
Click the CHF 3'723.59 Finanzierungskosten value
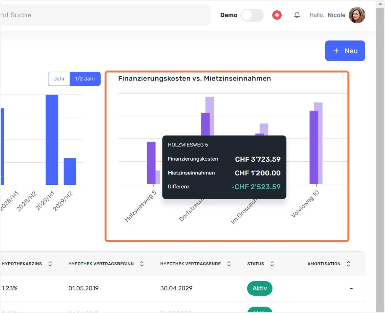click(258, 159)
